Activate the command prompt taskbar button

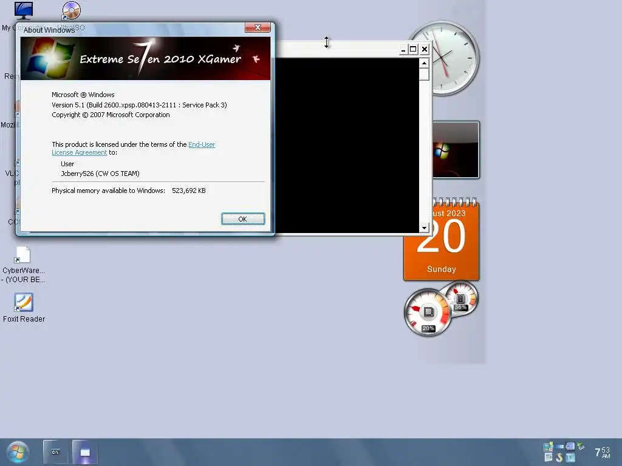tap(55, 452)
